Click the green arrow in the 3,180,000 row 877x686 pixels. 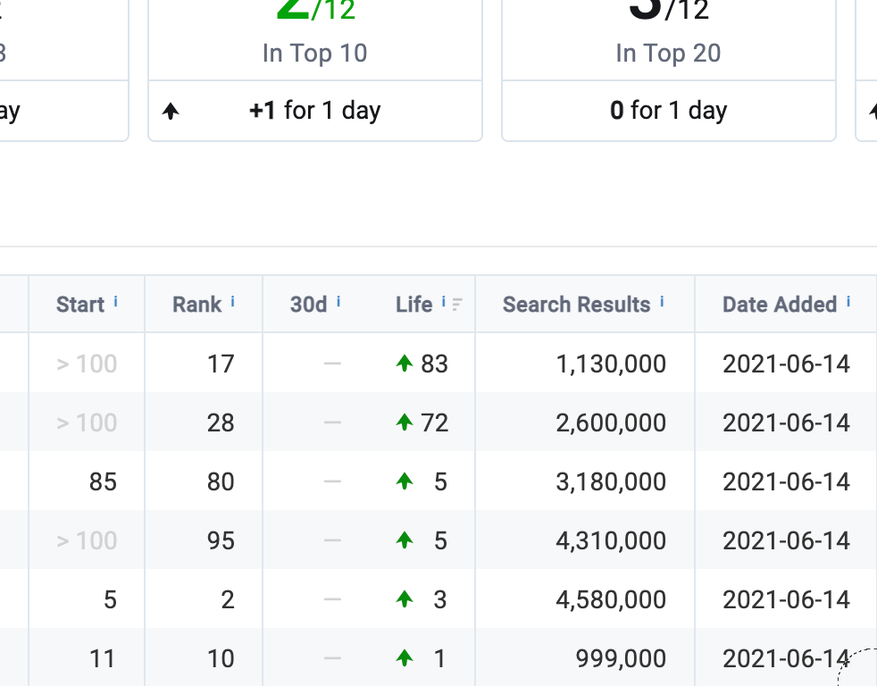pos(405,481)
